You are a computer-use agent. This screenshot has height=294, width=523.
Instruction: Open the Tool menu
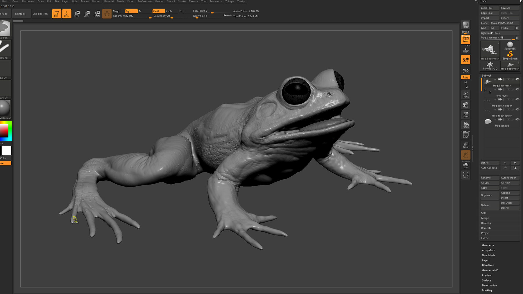pyautogui.click(x=203, y=1)
